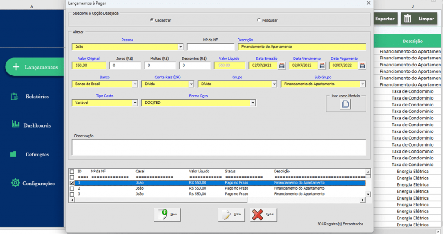This screenshot has width=443, height=234.
Task: Click the Casal column header
Action: click(x=140, y=171)
